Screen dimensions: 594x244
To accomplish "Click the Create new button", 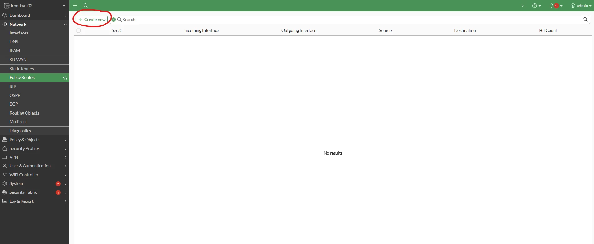I will tap(92, 20).
